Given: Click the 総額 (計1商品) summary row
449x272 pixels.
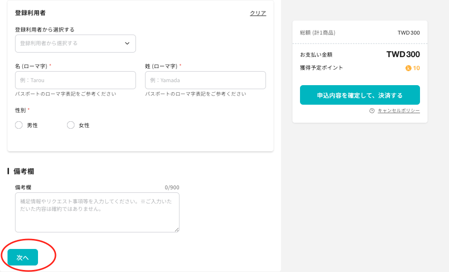Looking at the screenshot, I should point(359,33).
